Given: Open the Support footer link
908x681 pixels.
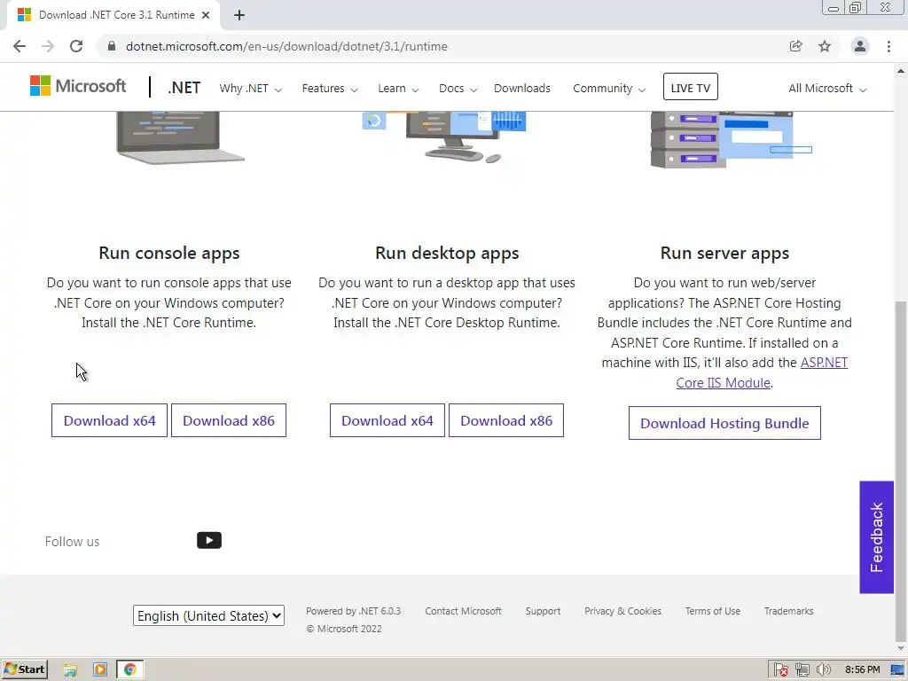Looking at the screenshot, I should tap(543, 611).
